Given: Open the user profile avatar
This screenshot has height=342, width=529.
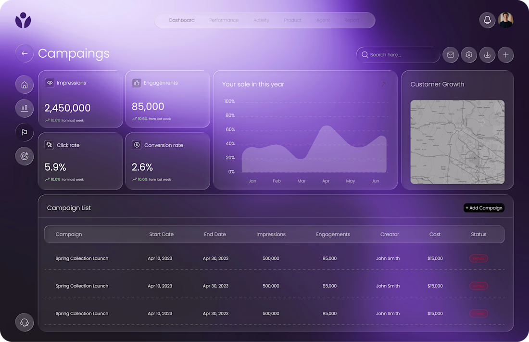Looking at the screenshot, I should click(505, 20).
